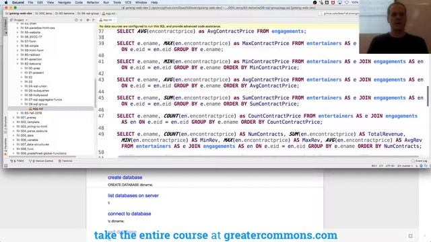Click line 49 in the editor gutter
Screen dimensions: 431x242
tap(101, 134)
